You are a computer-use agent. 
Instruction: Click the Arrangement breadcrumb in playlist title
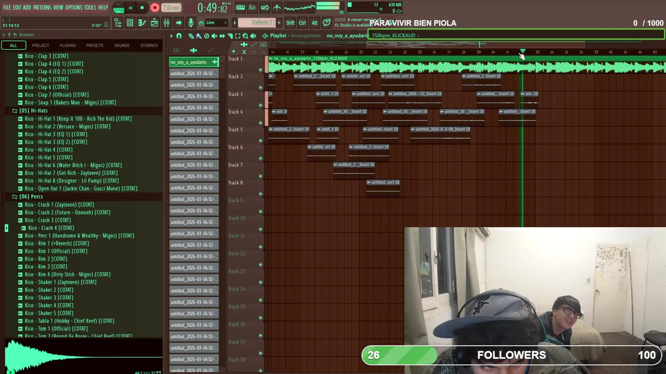[x=306, y=35]
